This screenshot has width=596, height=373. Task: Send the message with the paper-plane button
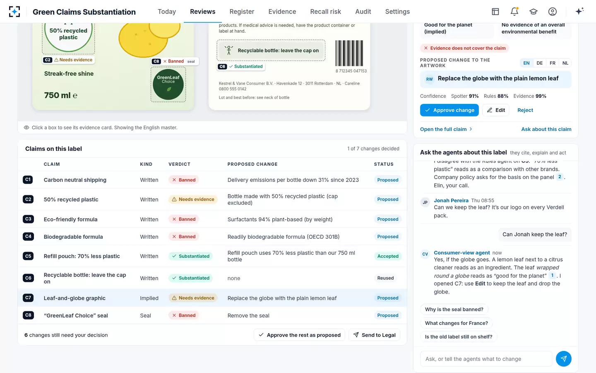click(x=564, y=359)
